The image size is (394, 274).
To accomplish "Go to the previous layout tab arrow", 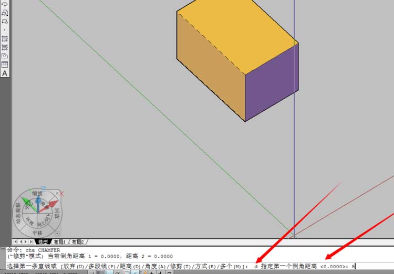I will 20,241.
